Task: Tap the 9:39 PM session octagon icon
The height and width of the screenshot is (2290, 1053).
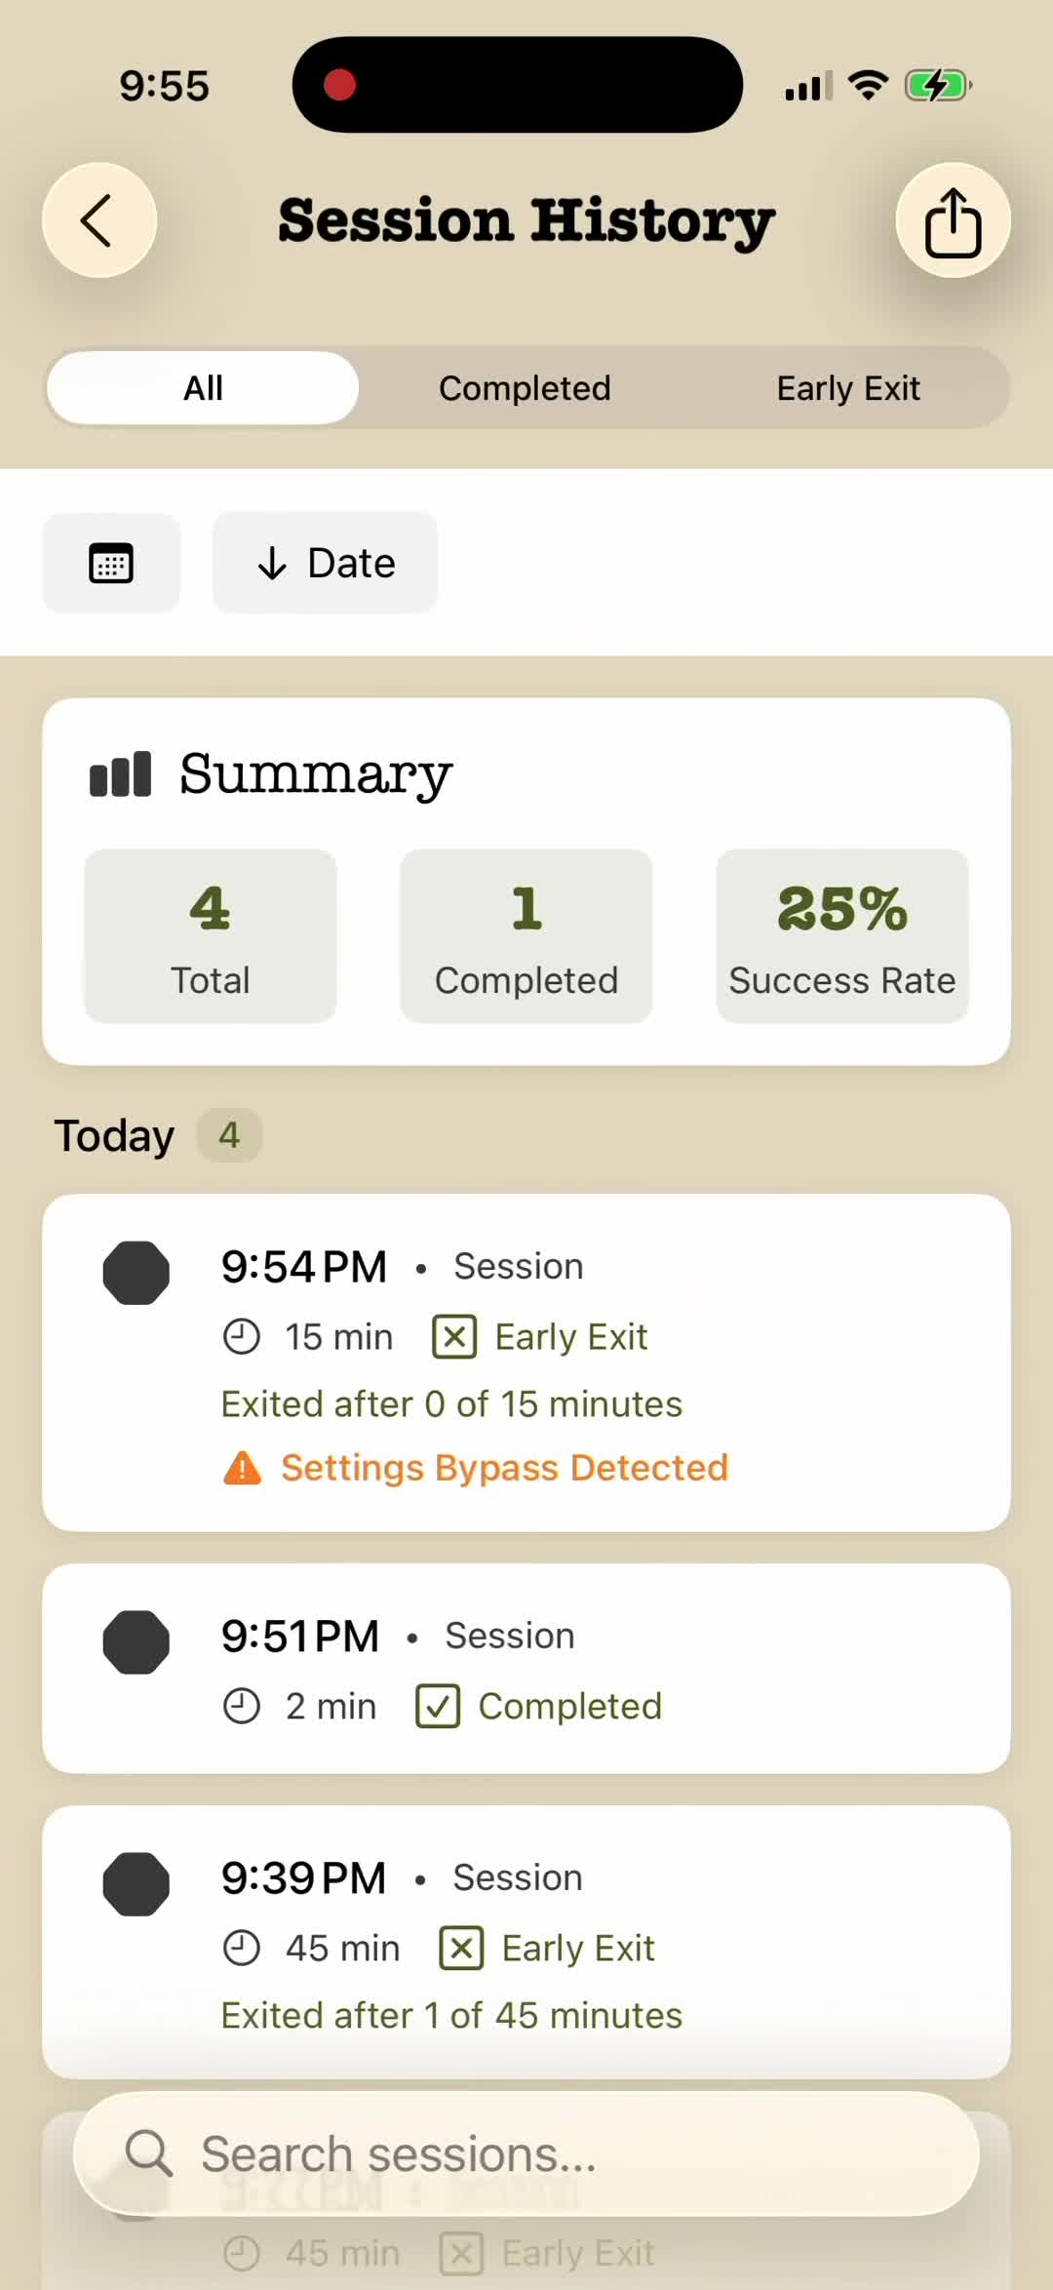Action: click(x=136, y=1884)
